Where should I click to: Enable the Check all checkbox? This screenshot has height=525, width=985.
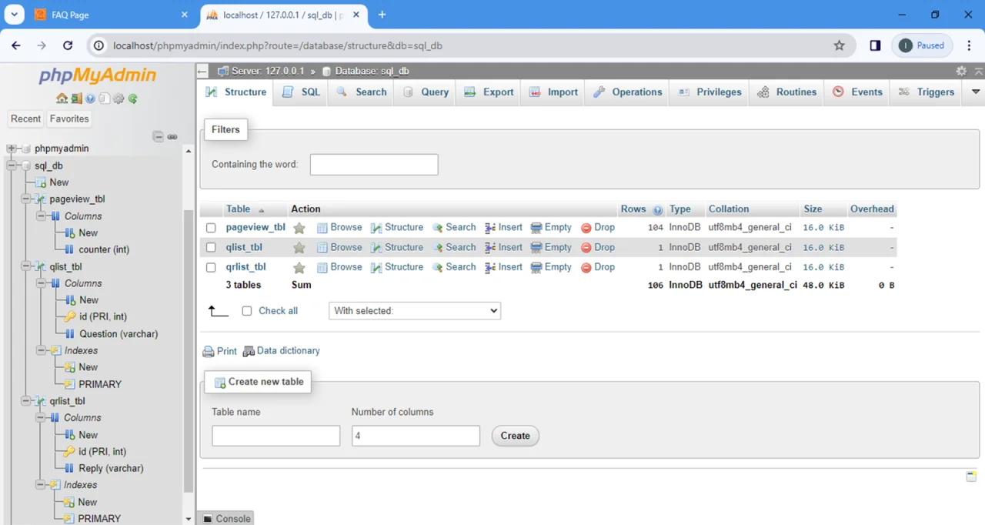click(x=247, y=311)
